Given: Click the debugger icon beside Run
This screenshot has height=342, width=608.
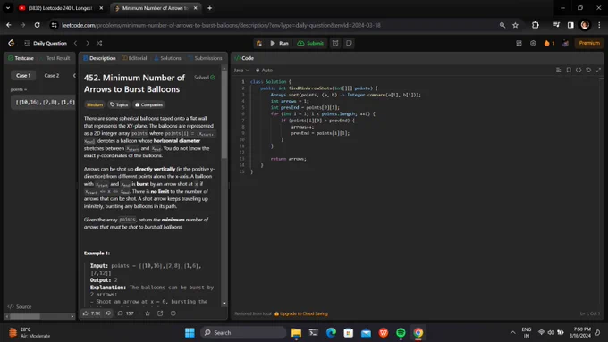Looking at the screenshot, I should click(259, 43).
